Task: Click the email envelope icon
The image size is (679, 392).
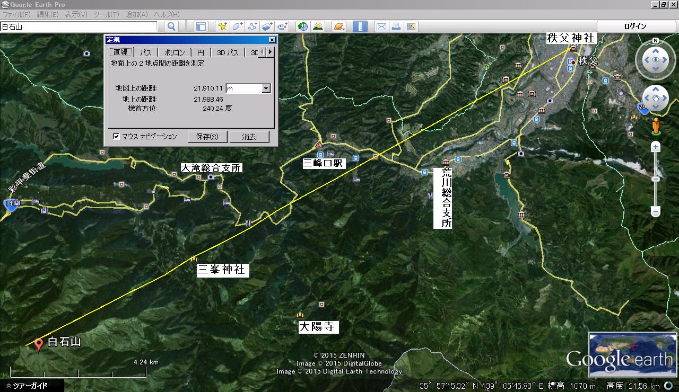Action: [381, 26]
